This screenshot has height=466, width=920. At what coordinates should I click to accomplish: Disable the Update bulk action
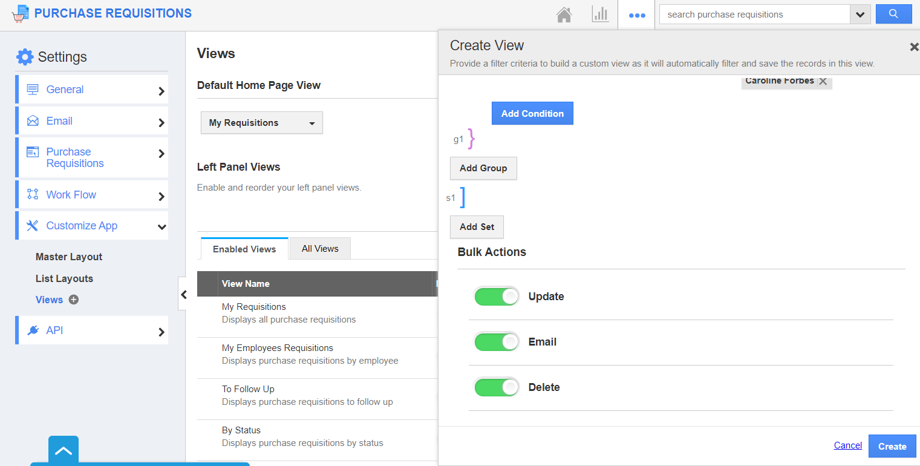pos(496,296)
